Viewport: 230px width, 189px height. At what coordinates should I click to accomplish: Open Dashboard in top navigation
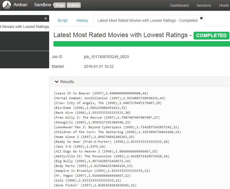click(179, 5)
